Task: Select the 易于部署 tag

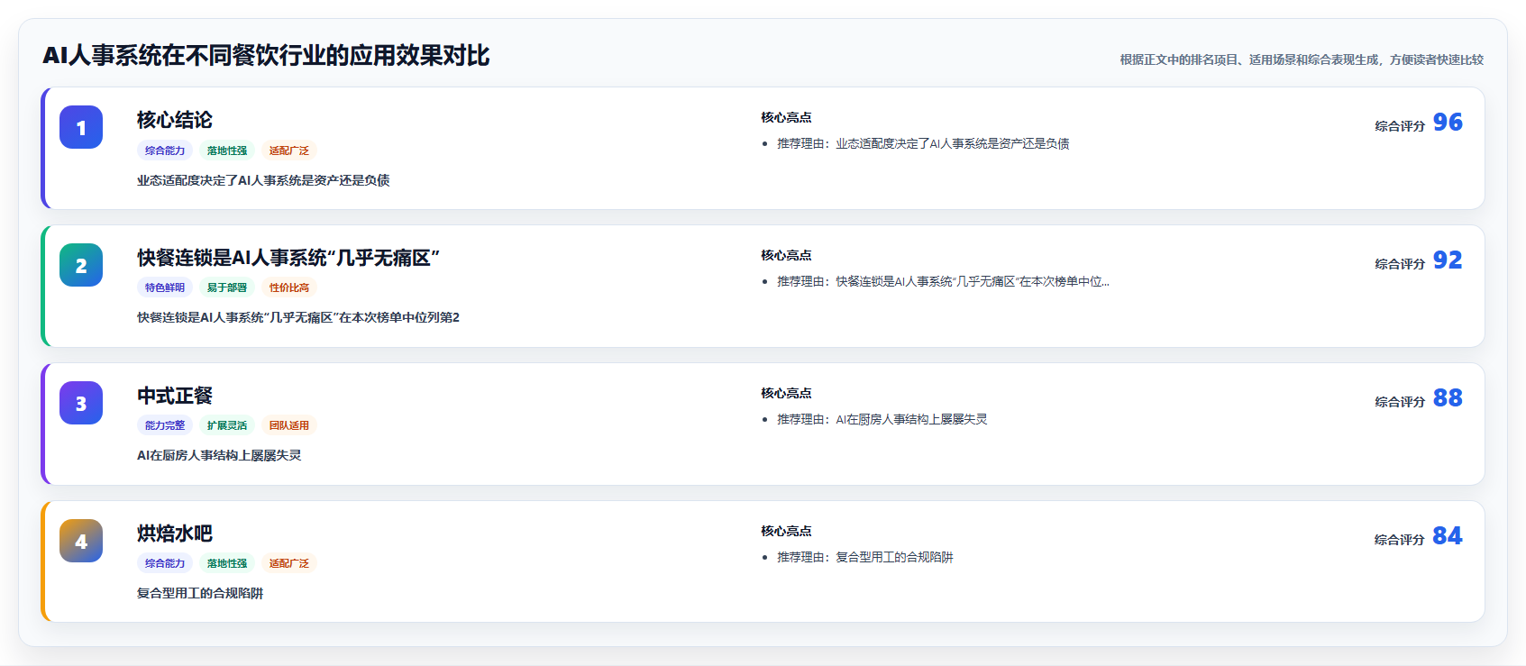Action: pos(227,287)
